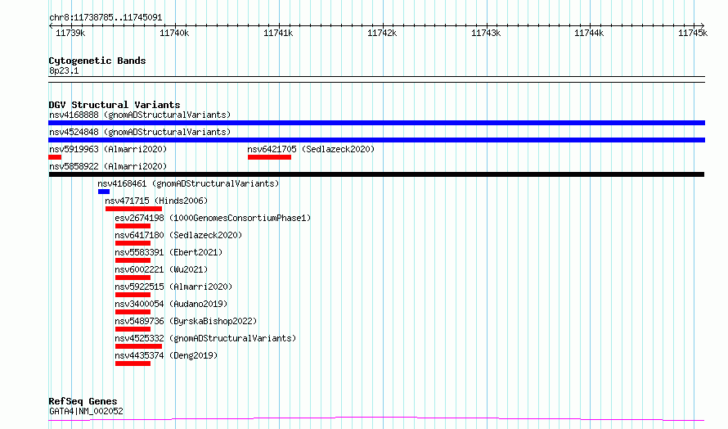Select the red bar under esv2674198
Screen dimensions: 728x429
tap(133, 226)
